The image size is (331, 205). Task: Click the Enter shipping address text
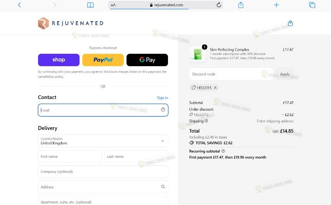[x=275, y=121]
